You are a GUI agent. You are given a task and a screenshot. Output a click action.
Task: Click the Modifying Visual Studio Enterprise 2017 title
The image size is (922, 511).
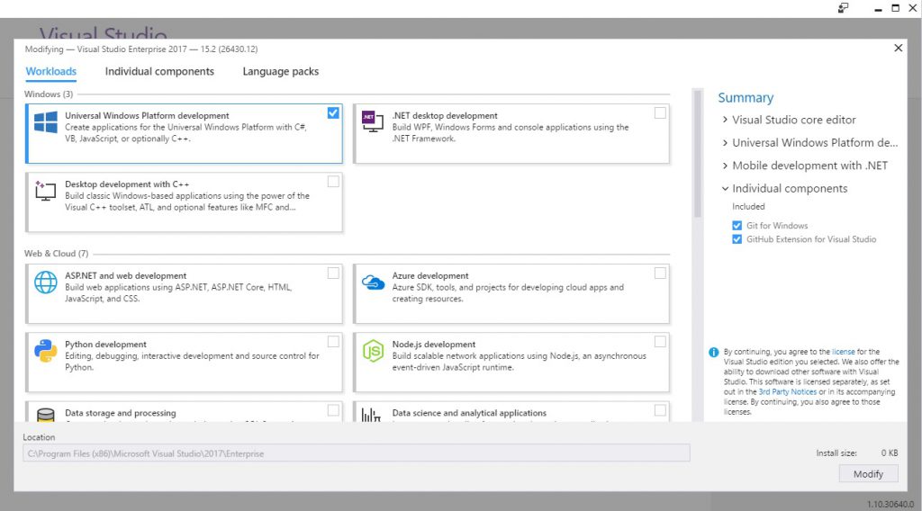click(141, 49)
